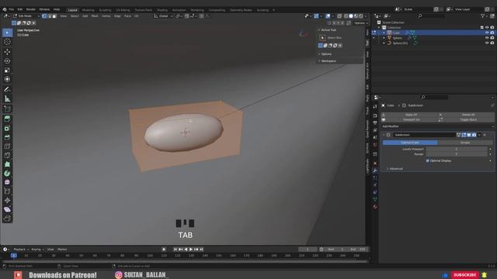Select the Shear tool
The height and width of the screenshot is (279, 497).
coord(7,209)
